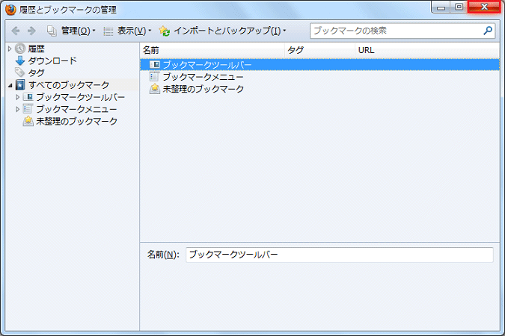Image resolution: width=505 pixels, height=336 pixels.
Task: Select the ダウンロード download arrow icon
Action: click(20, 60)
